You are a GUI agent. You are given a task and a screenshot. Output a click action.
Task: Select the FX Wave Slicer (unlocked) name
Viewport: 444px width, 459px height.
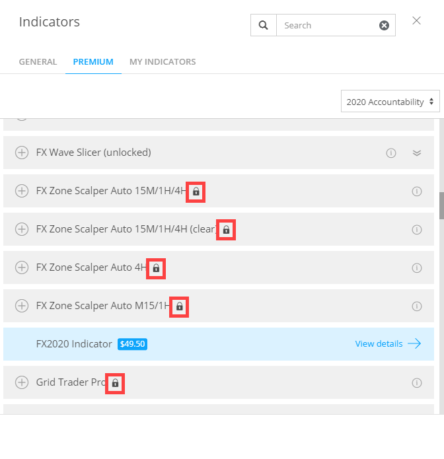(93, 153)
